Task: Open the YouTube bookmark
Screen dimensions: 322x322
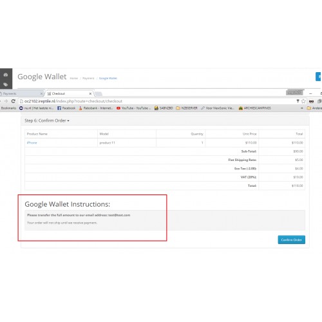Action: 134,108
